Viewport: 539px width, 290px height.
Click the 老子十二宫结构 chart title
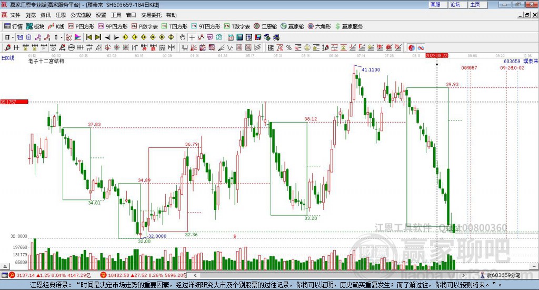(46, 61)
